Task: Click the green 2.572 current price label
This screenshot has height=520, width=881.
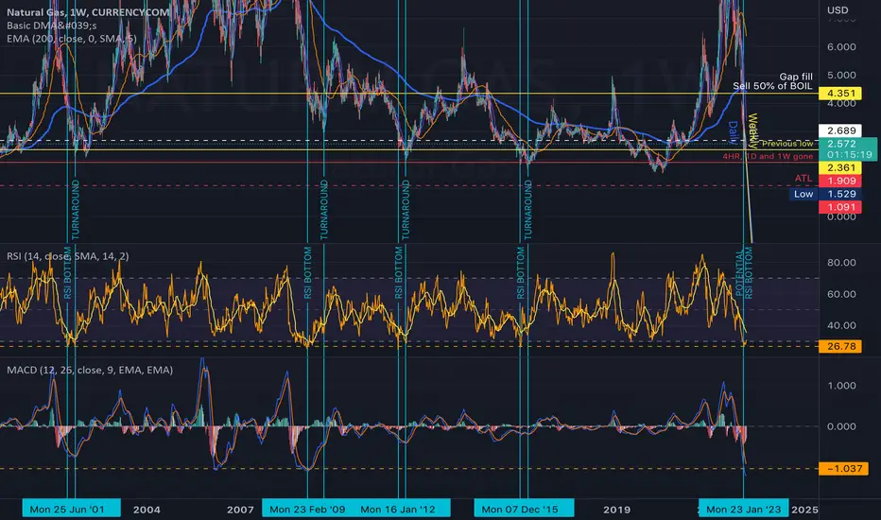Action: (841, 144)
